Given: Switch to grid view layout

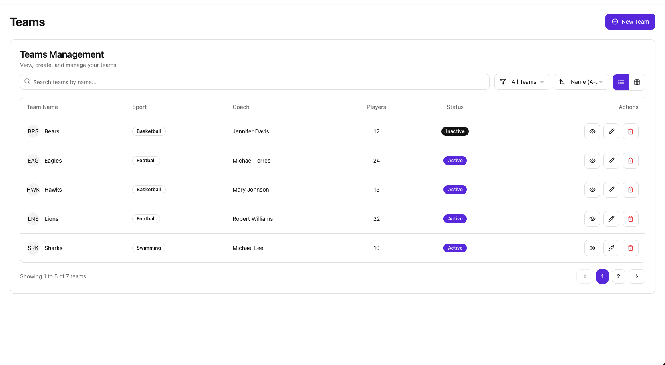Looking at the screenshot, I should [x=637, y=82].
